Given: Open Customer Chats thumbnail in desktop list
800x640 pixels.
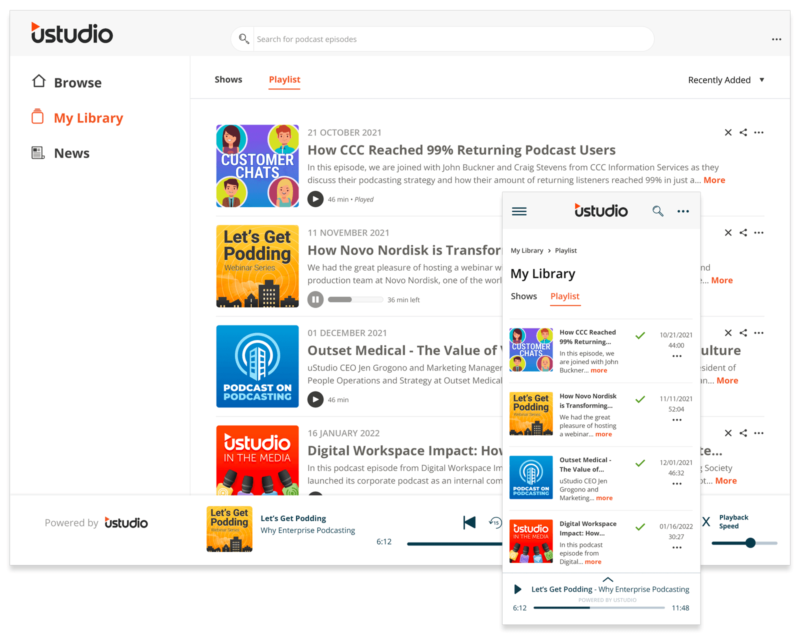Looking at the screenshot, I should click(x=257, y=166).
